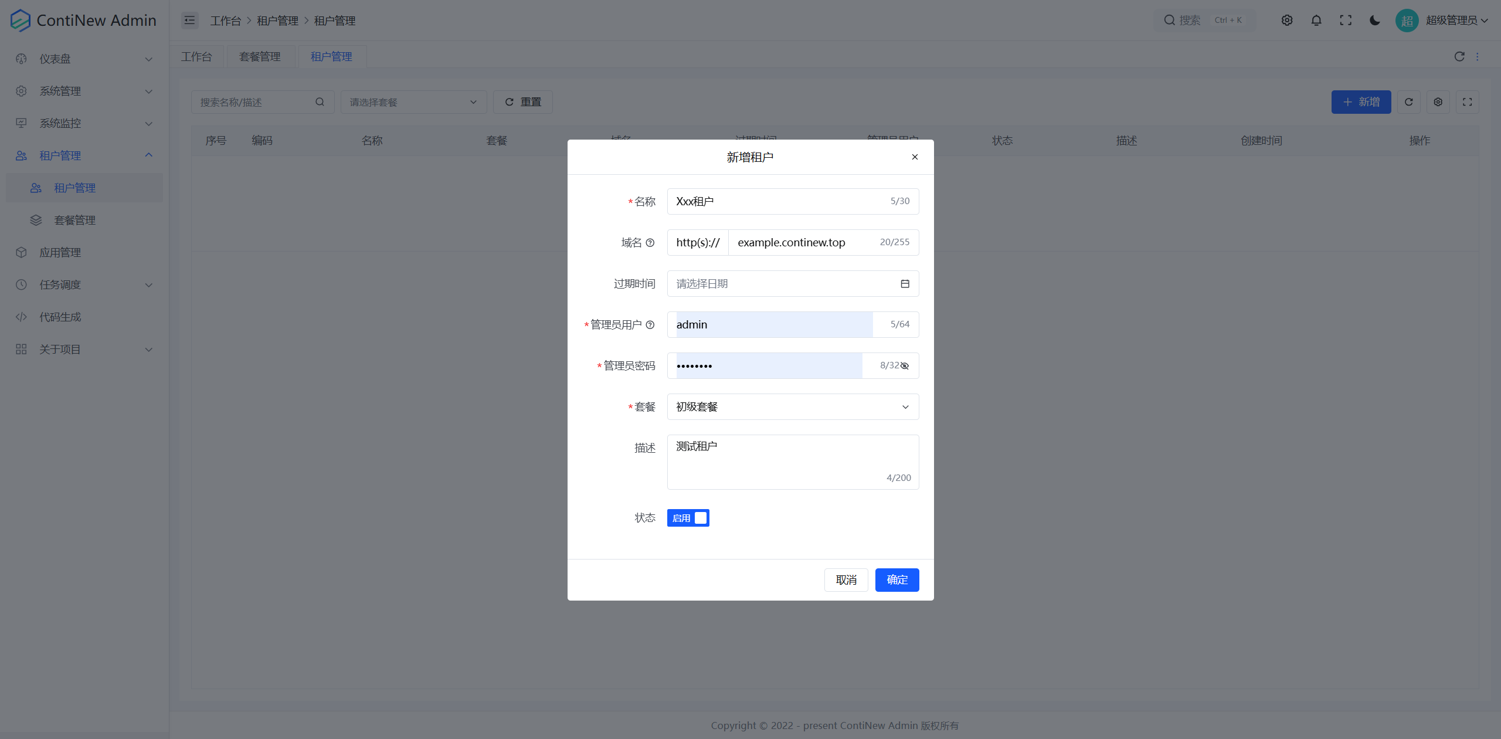Open tab bar more options dots
The image size is (1501, 739).
click(1478, 56)
